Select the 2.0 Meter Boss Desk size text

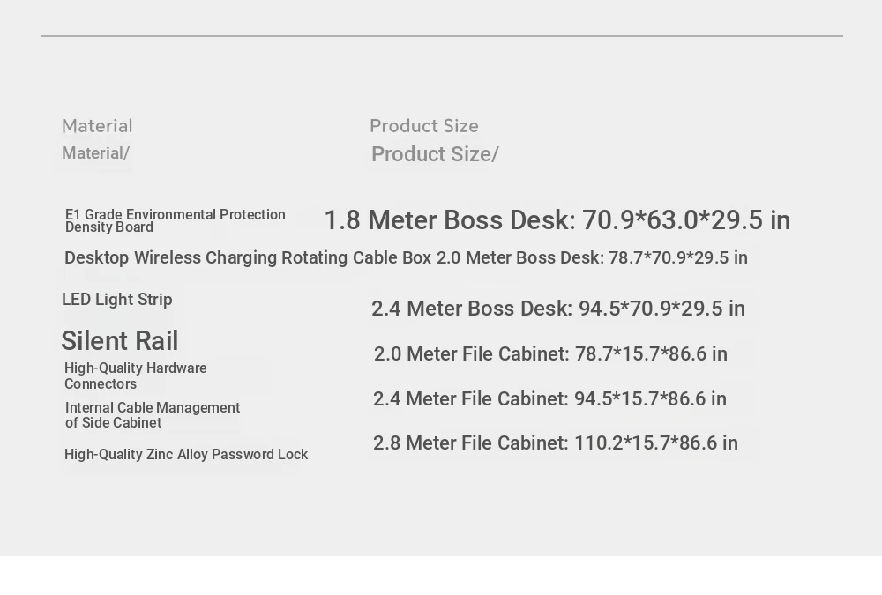pyautogui.click(x=593, y=257)
